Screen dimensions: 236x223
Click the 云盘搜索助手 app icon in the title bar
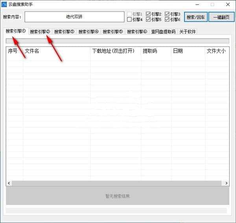pos(4,4)
